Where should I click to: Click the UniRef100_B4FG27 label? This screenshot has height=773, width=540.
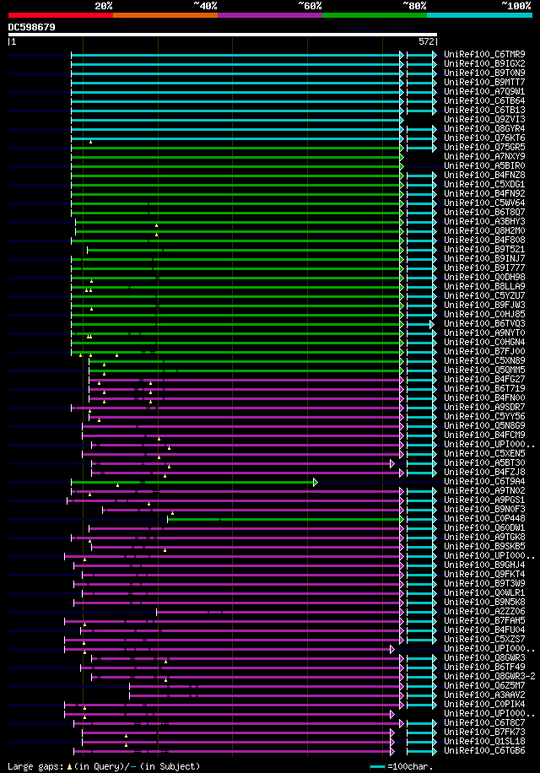pos(484,379)
